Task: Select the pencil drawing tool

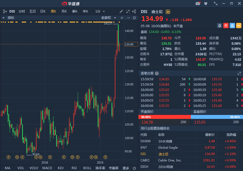Action: [x=121, y=11]
